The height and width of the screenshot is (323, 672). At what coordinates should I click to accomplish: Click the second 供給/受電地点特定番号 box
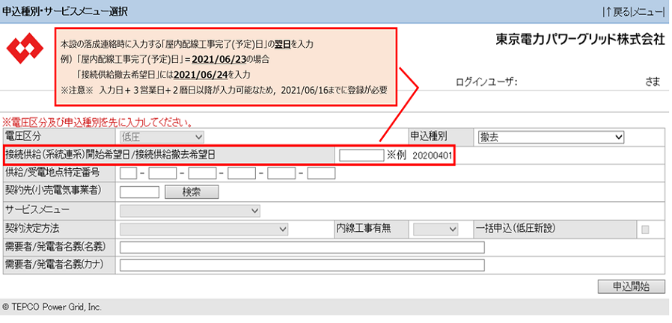click(x=163, y=173)
